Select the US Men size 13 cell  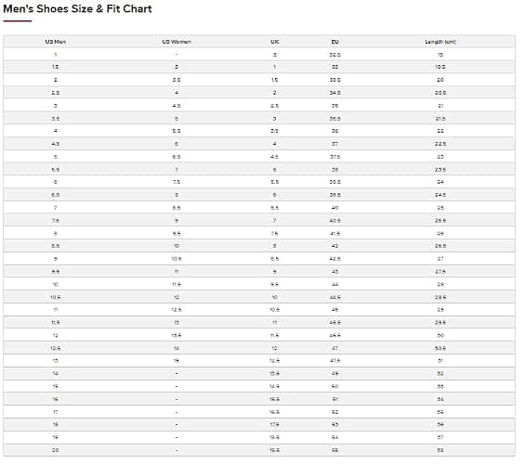tap(56, 361)
